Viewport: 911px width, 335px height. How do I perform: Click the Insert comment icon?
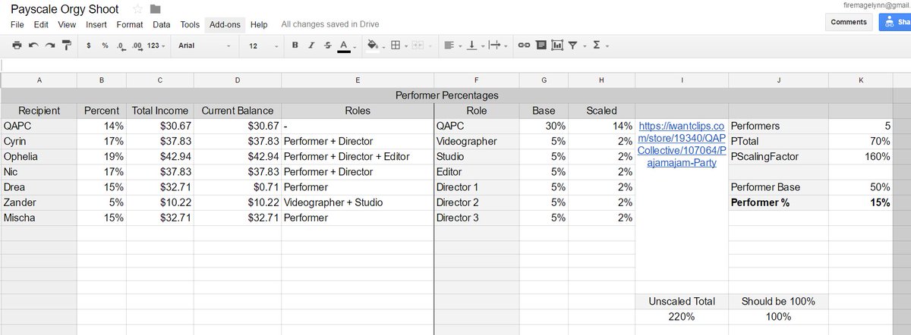[x=541, y=45]
